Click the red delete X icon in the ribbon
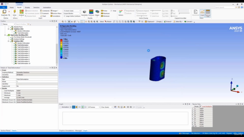Image resolution: width=244 pixels, height=137 pixels. (x=9, y=11)
